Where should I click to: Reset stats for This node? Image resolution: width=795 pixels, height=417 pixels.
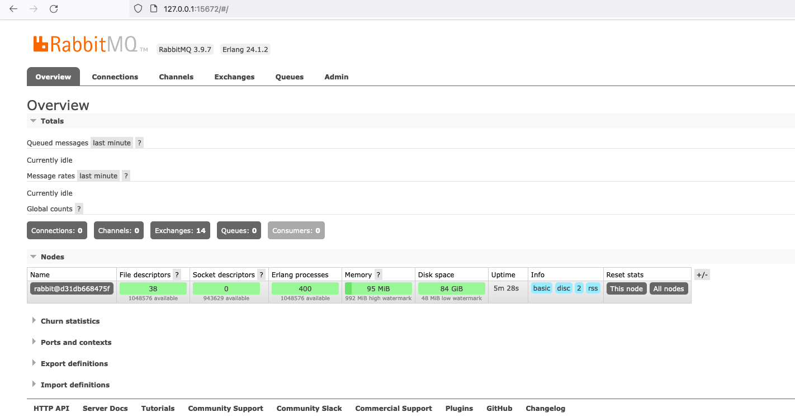(x=627, y=288)
